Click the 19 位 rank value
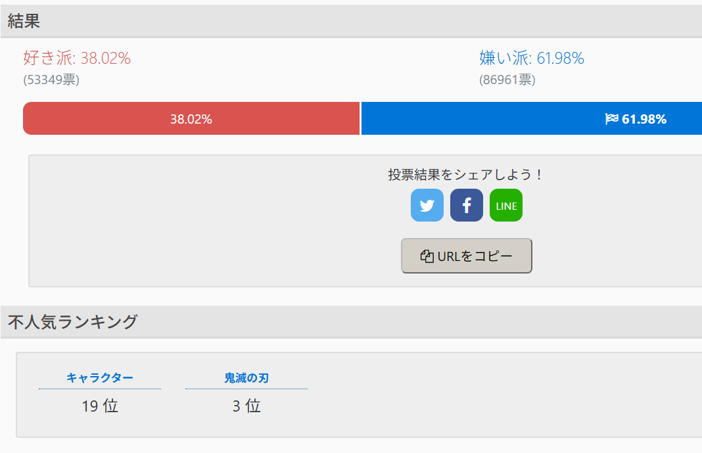Viewport: 702px width, 453px height. point(100,406)
